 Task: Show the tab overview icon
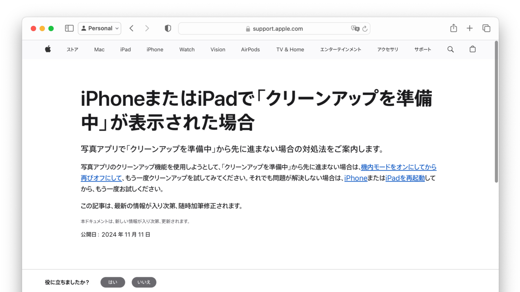point(486,28)
